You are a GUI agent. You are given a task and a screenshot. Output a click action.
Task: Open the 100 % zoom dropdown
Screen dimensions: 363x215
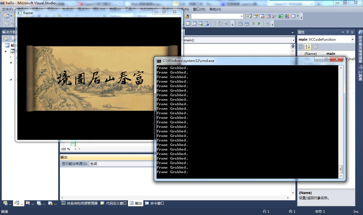pos(75,149)
